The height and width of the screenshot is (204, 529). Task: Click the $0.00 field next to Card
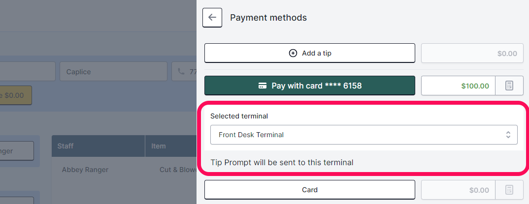(x=458, y=190)
